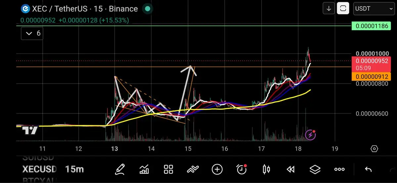Undo last action with back arrow
Viewport: 397px width, 183px height.
368,169
